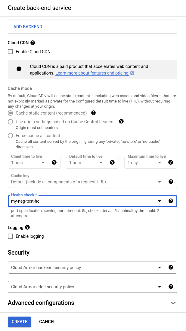Open the Default time to live dropdown

pos(101,162)
